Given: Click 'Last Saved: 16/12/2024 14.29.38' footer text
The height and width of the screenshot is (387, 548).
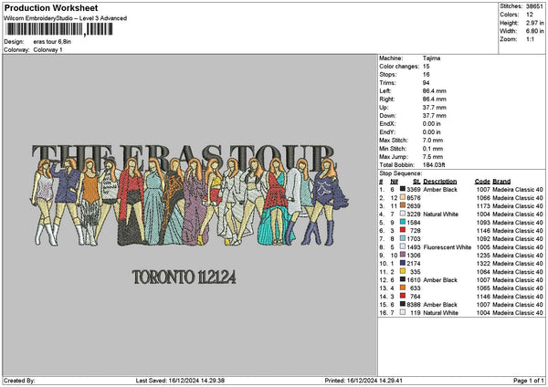Looking at the screenshot, I should [180, 381].
